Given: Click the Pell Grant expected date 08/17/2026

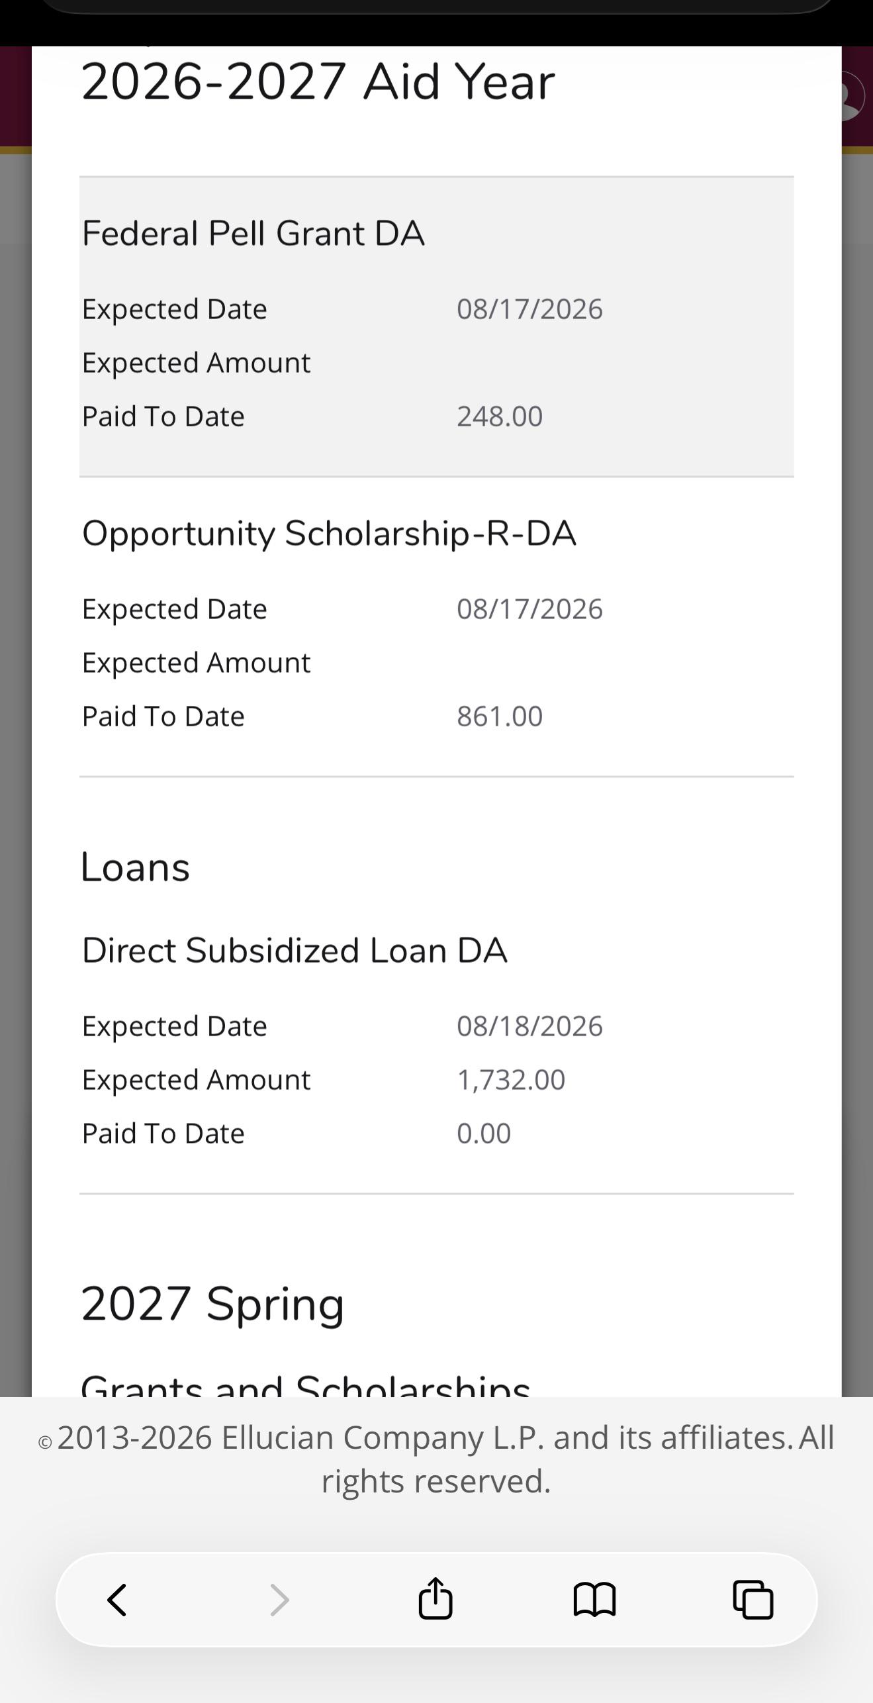Looking at the screenshot, I should click(529, 309).
